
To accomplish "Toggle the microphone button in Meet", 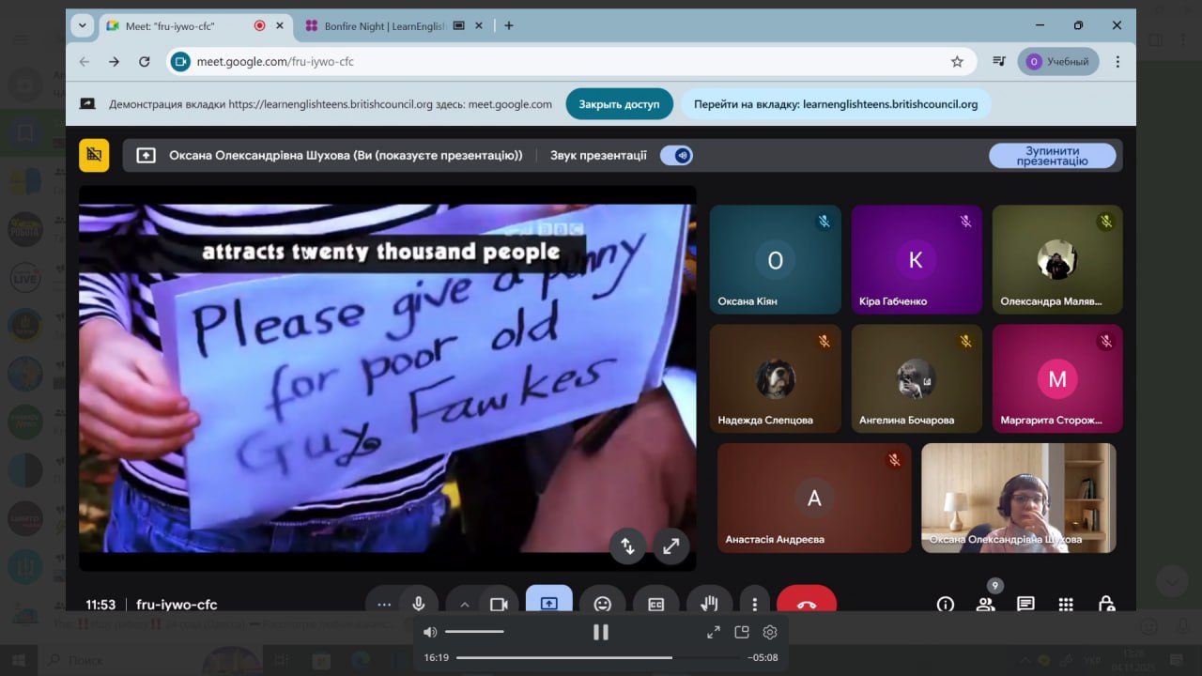I will [x=419, y=604].
